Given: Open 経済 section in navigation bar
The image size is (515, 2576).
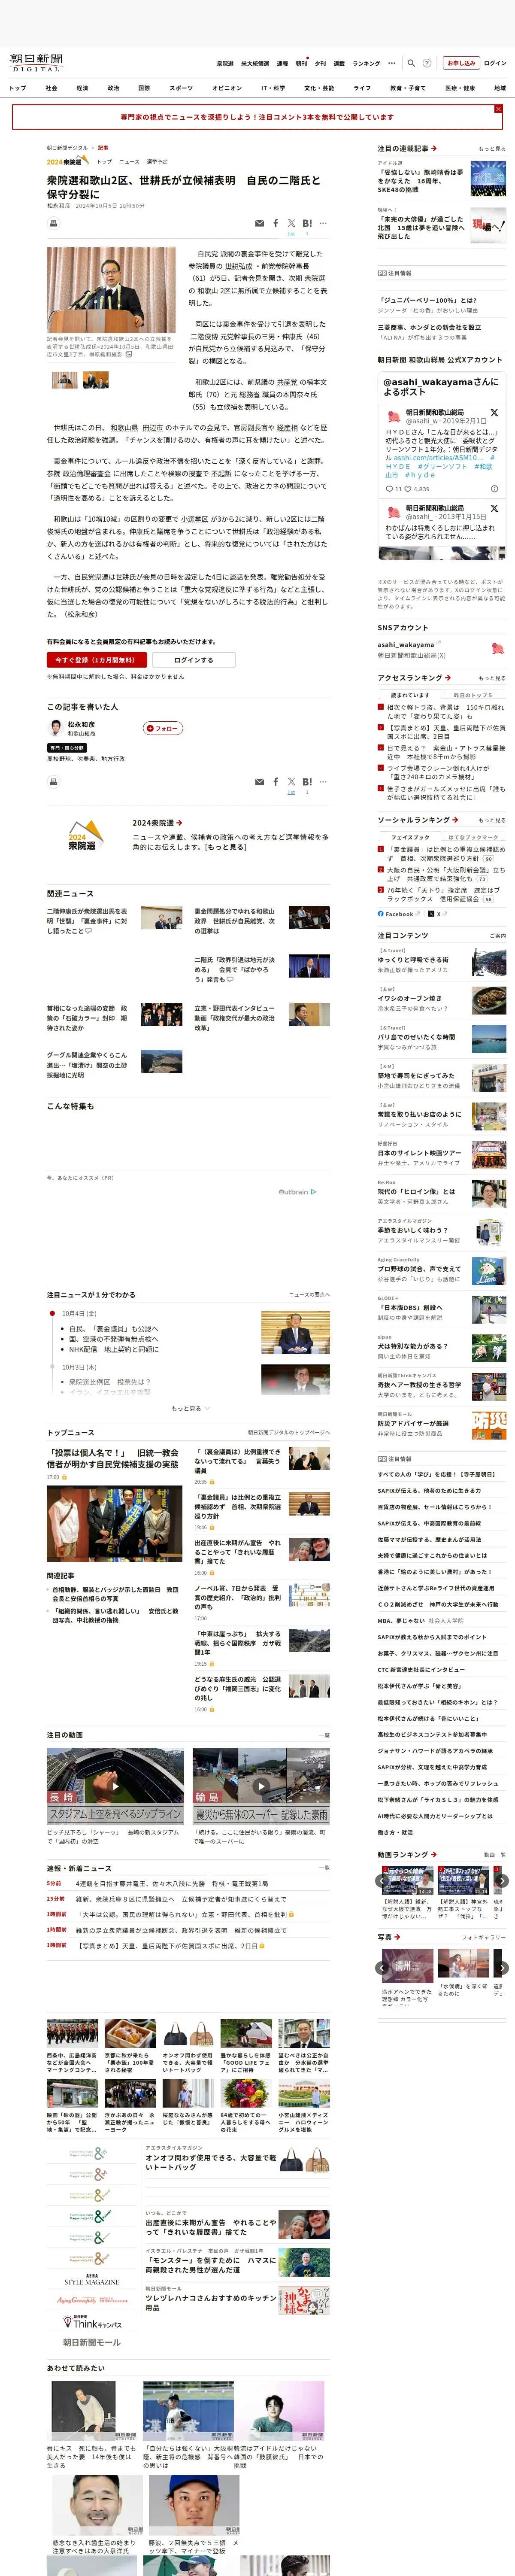Looking at the screenshot, I should tap(82, 88).
